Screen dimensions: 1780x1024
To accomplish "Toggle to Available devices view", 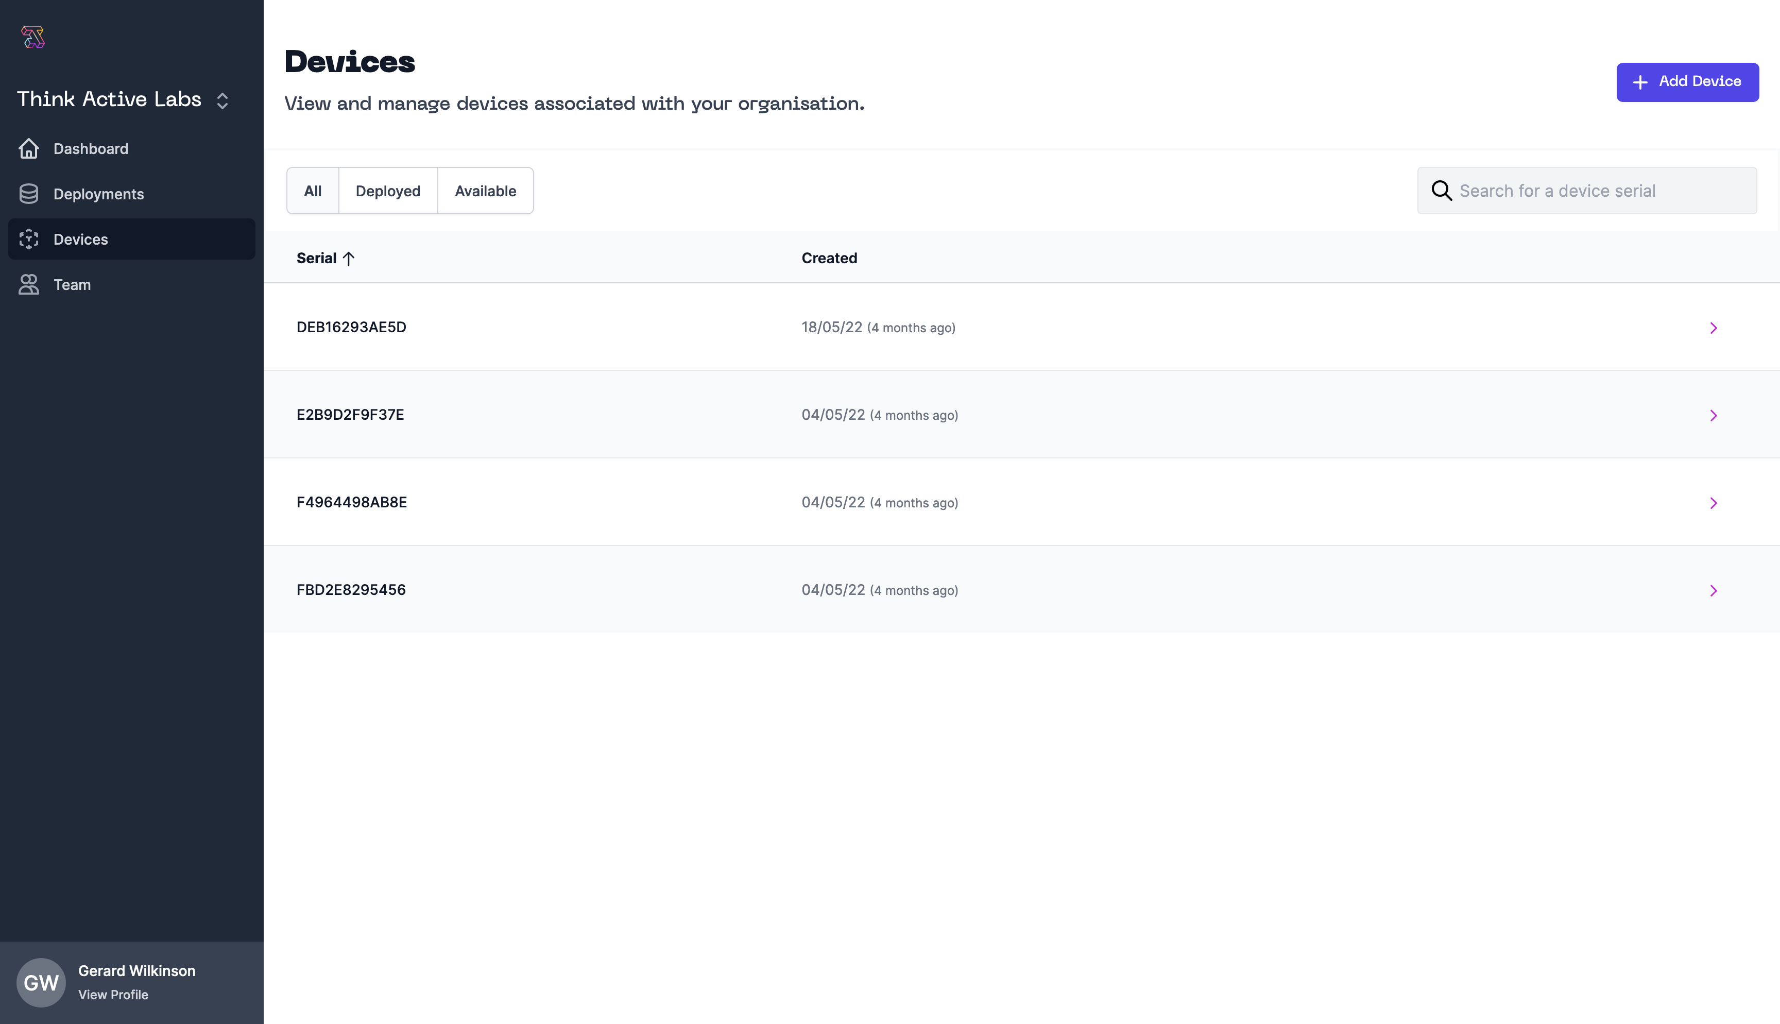I will (485, 191).
